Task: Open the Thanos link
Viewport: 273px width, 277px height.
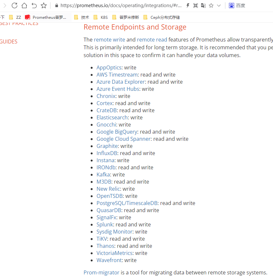Action: click(105, 246)
